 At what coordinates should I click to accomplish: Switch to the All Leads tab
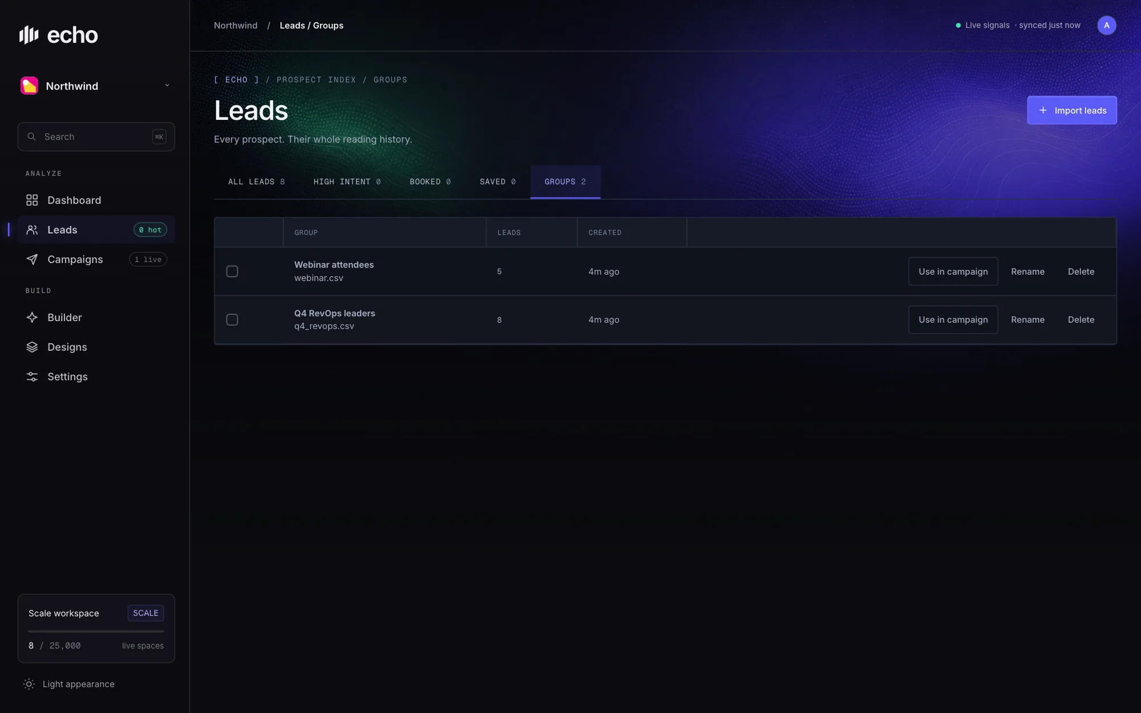[x=256, y=182]
